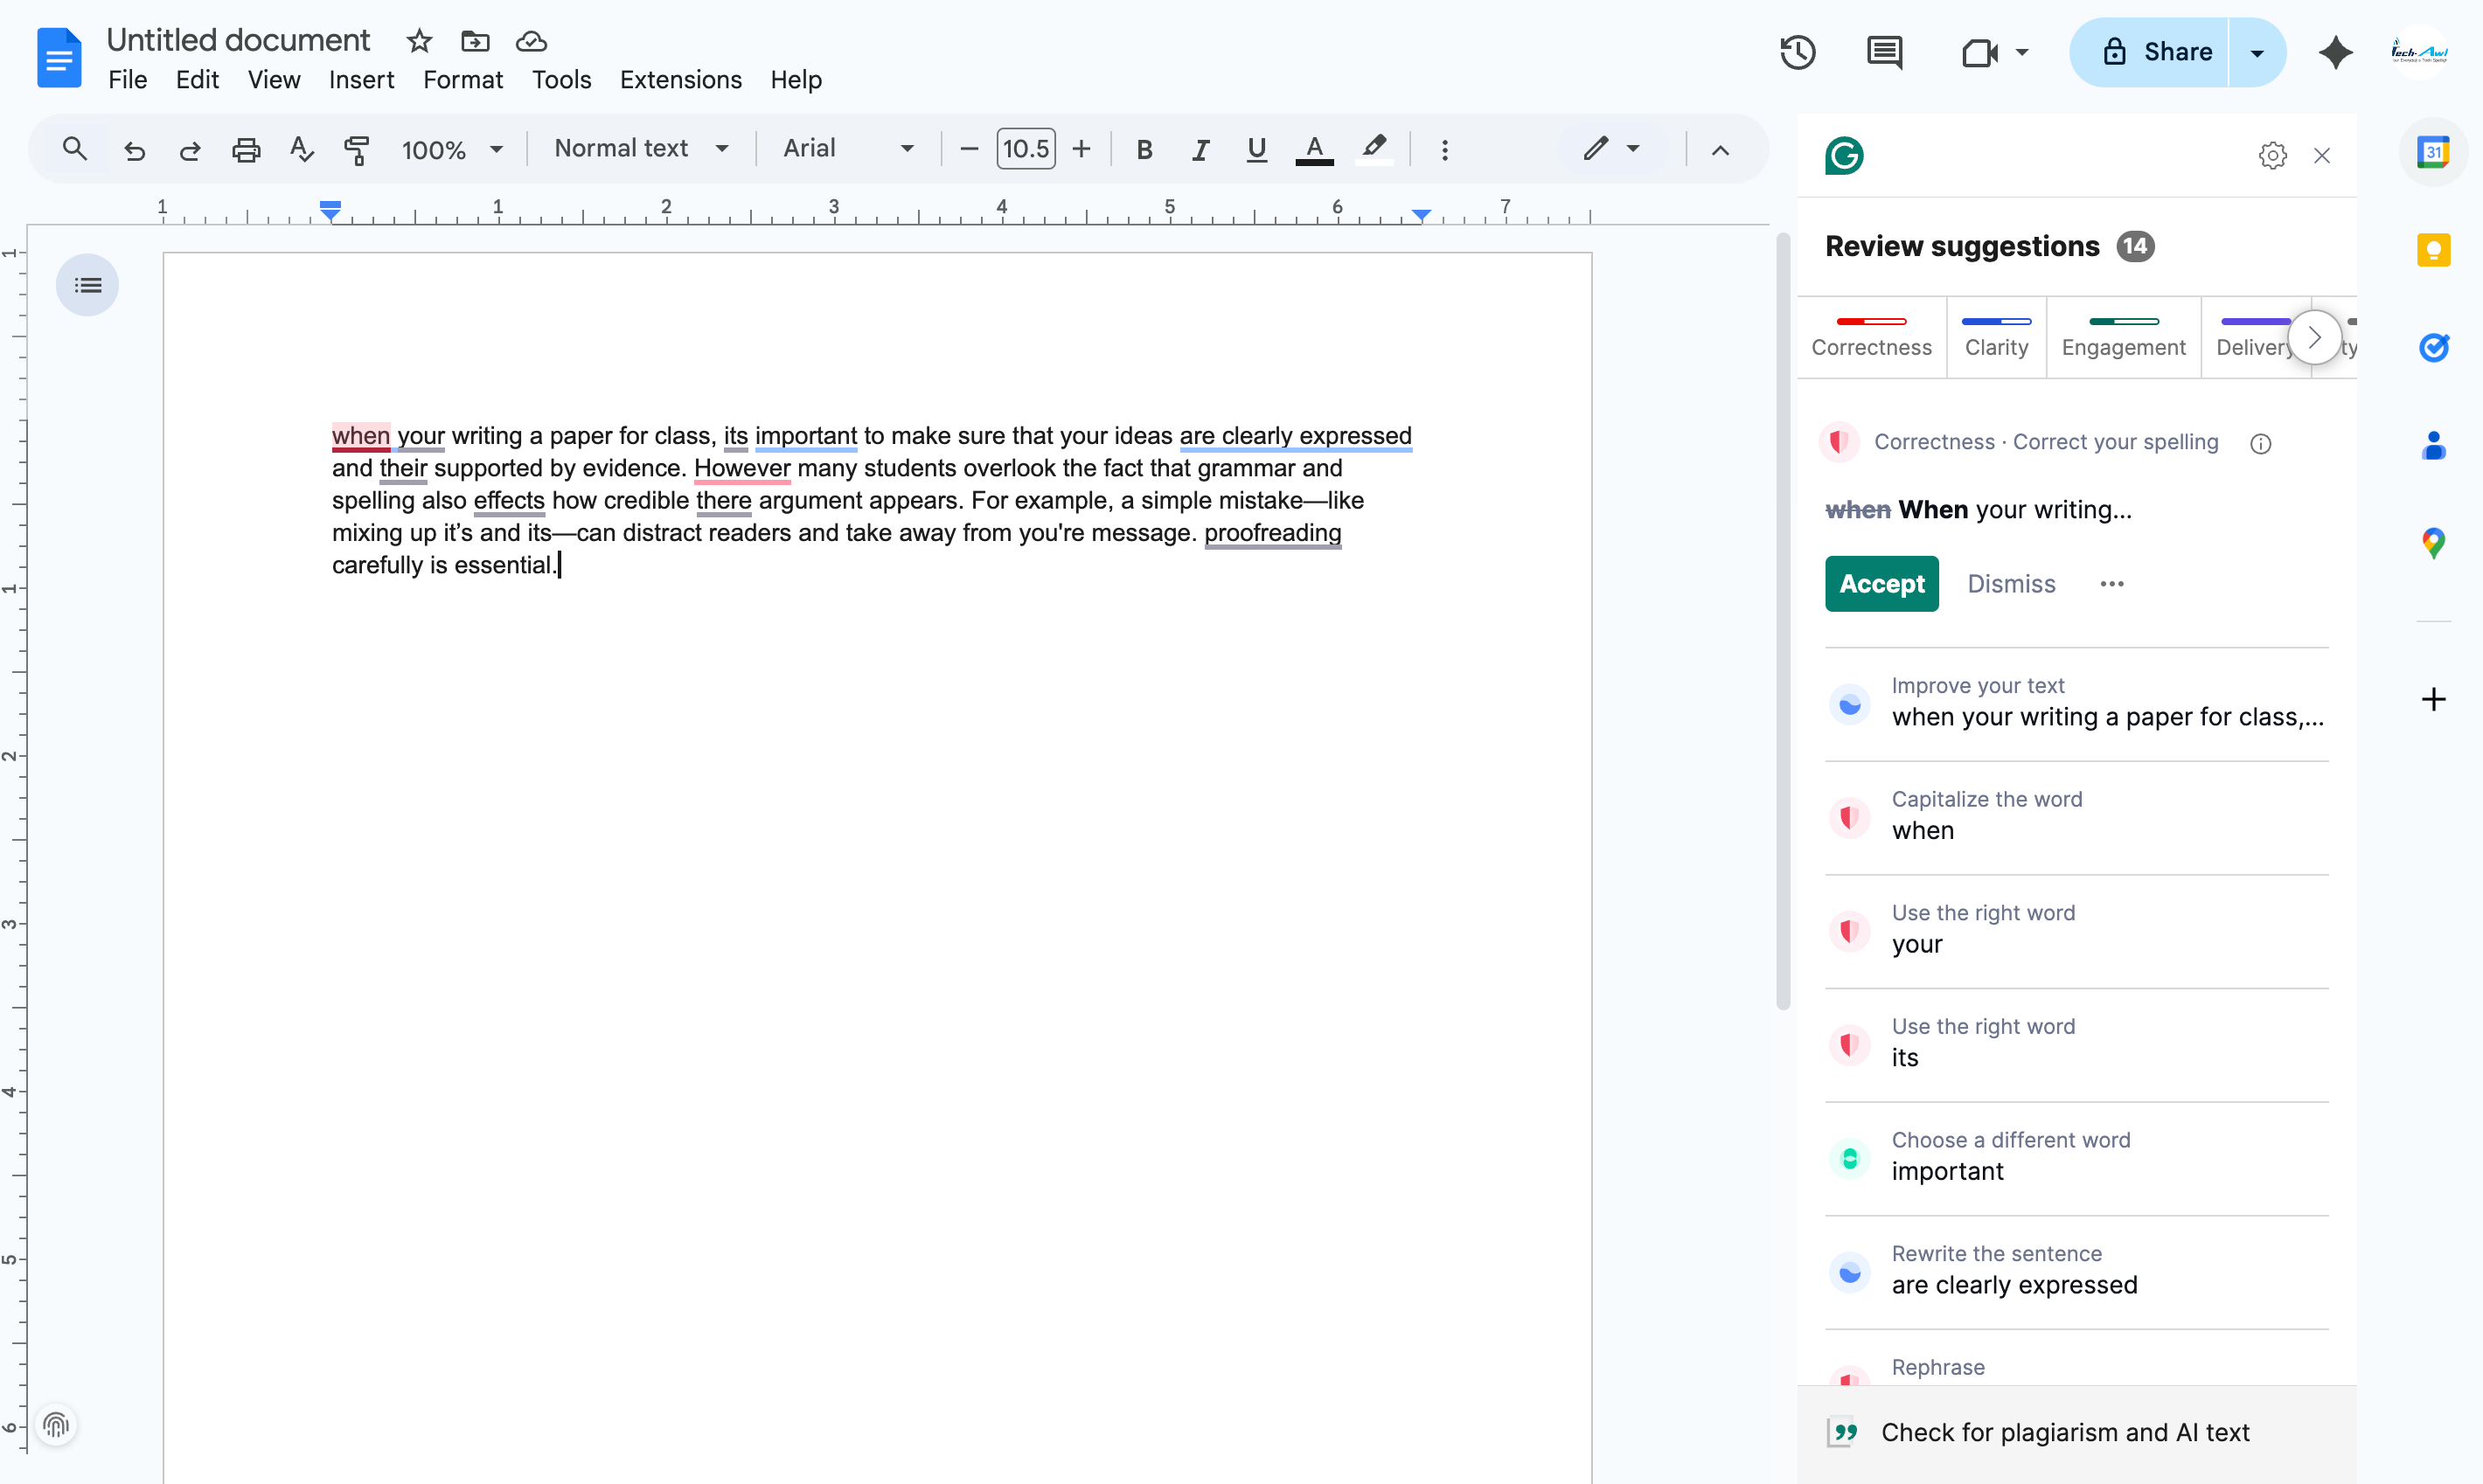Open the editing mode pencil dropdown
2483x1484 pixels.
(1610, 149)
